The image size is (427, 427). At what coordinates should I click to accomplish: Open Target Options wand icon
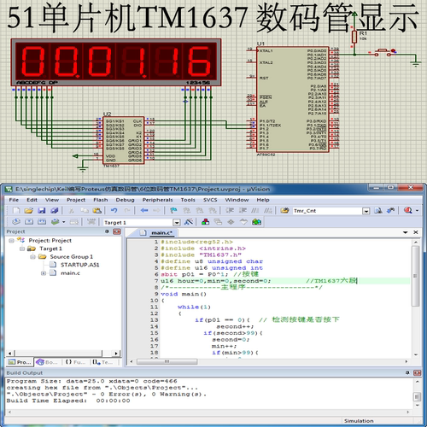tap(189, 222)
